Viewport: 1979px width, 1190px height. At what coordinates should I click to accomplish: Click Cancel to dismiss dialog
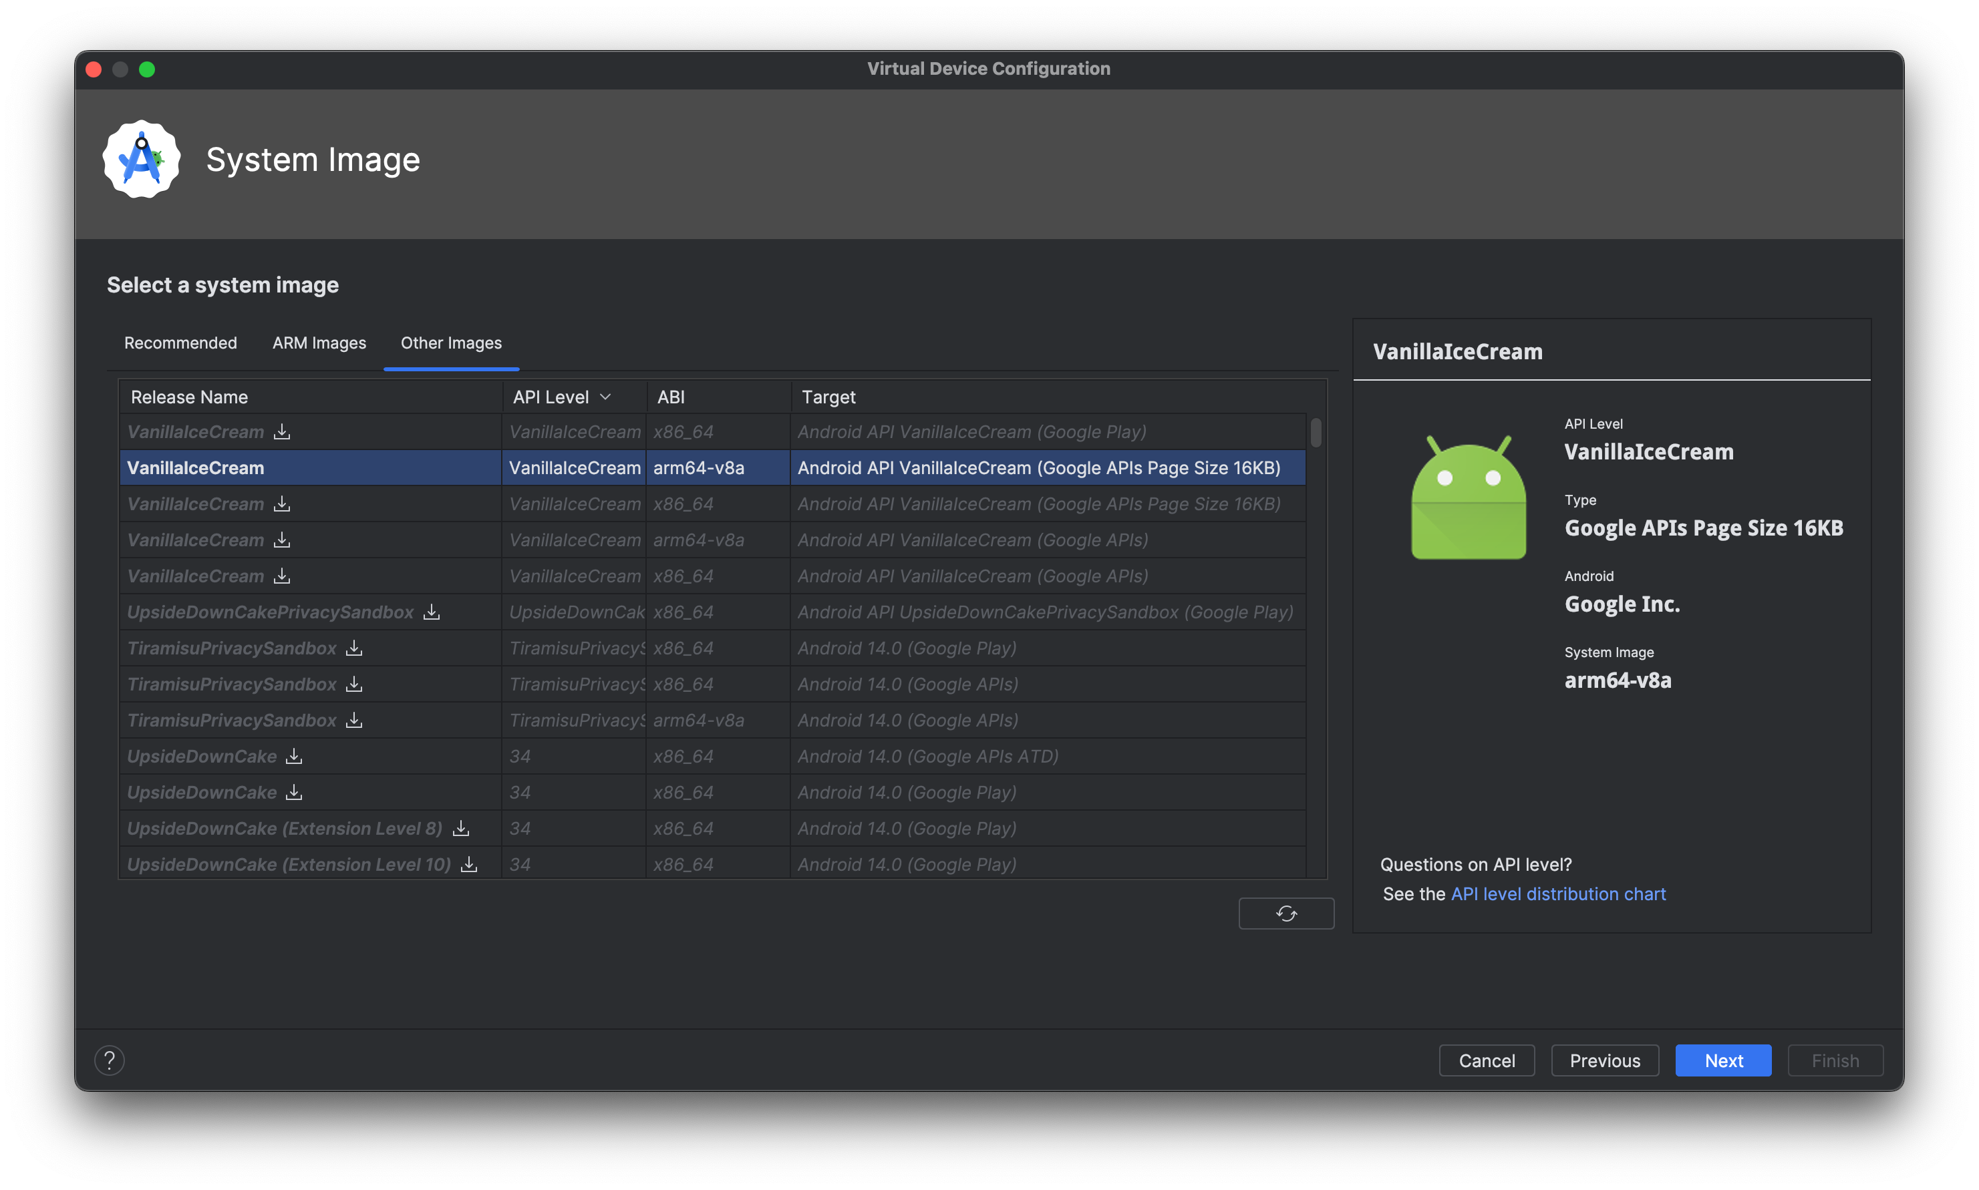click(x=1487, y=1060)
